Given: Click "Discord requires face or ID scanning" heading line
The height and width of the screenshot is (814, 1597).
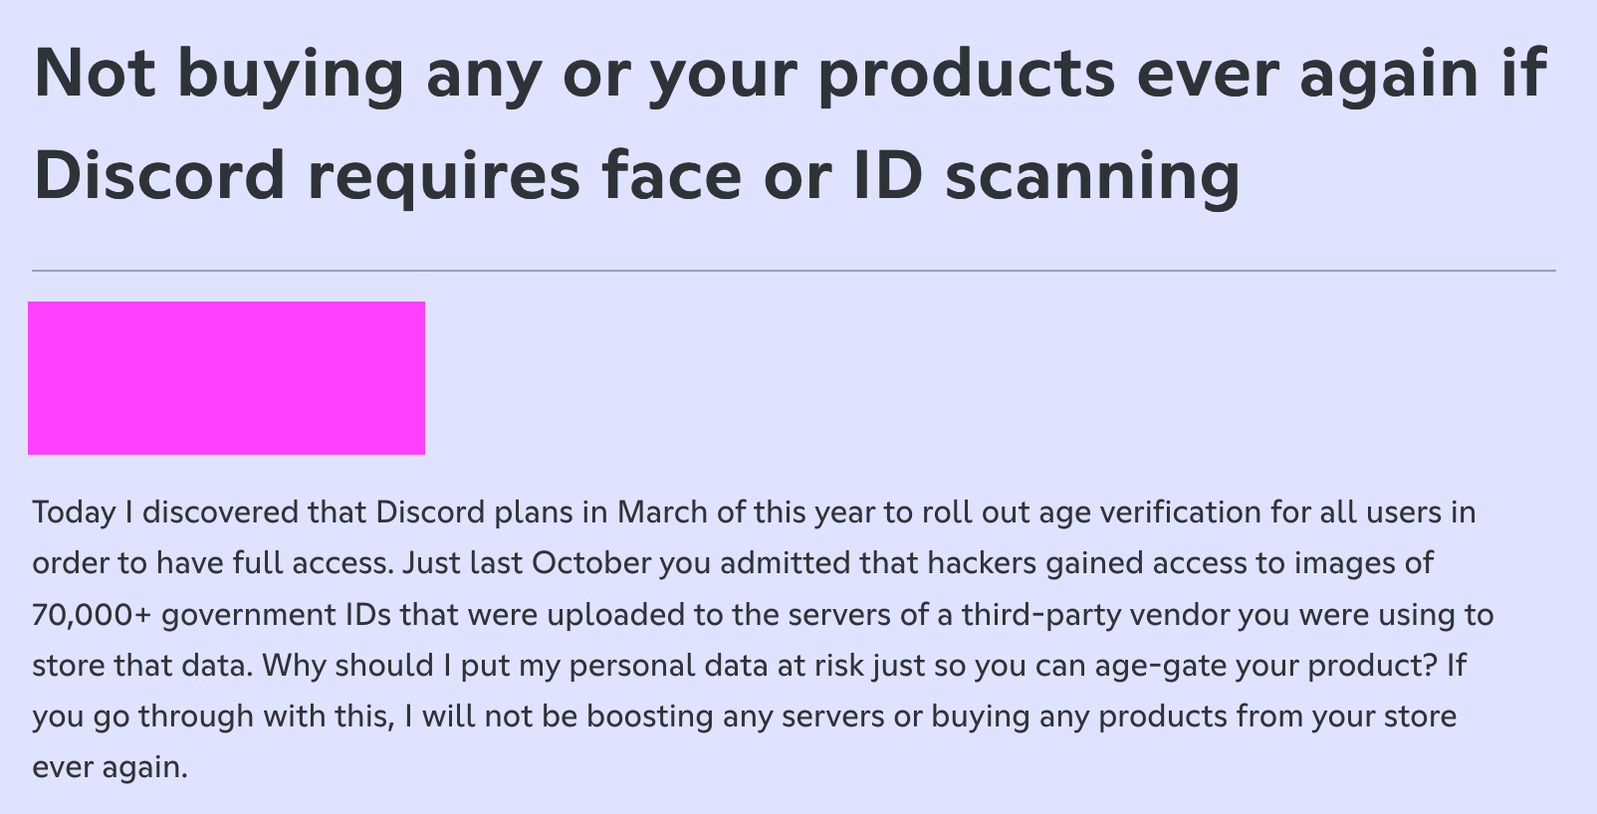Looking at the screenshot, I should (636, 175).
